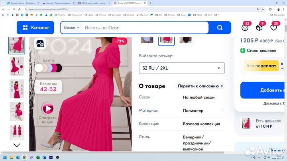This screenshot has width=287, height=161.
Task: Open the 'Нужные' bookmarks folder
Action: pyautogui.click(x=101, y=15)
